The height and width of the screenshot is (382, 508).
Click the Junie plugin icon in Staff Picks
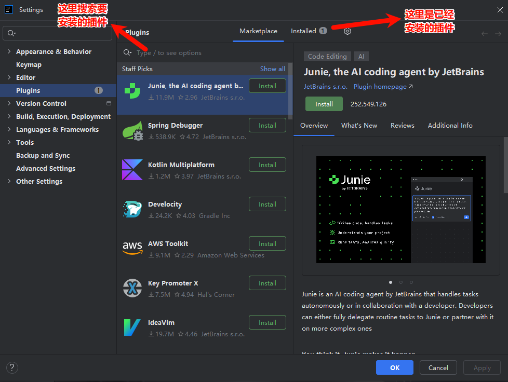(x=132, y=91)
